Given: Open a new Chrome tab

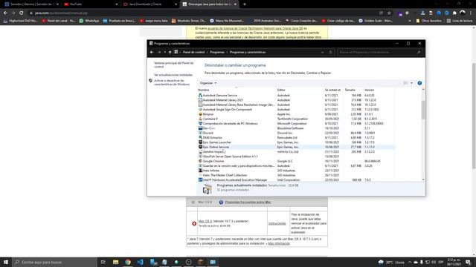Looking at the screenshot, I should 245,4.
